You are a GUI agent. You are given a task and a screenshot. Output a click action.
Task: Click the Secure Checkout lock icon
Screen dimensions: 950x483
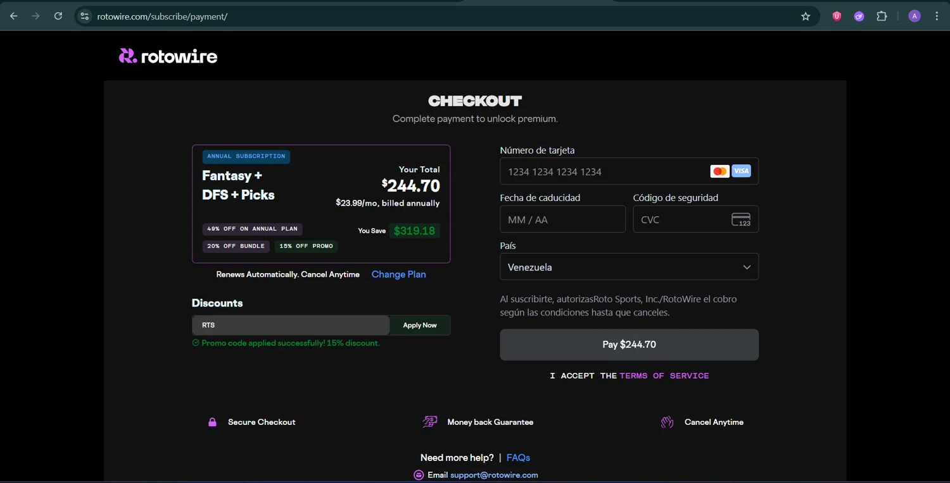(x=212, y=422)
